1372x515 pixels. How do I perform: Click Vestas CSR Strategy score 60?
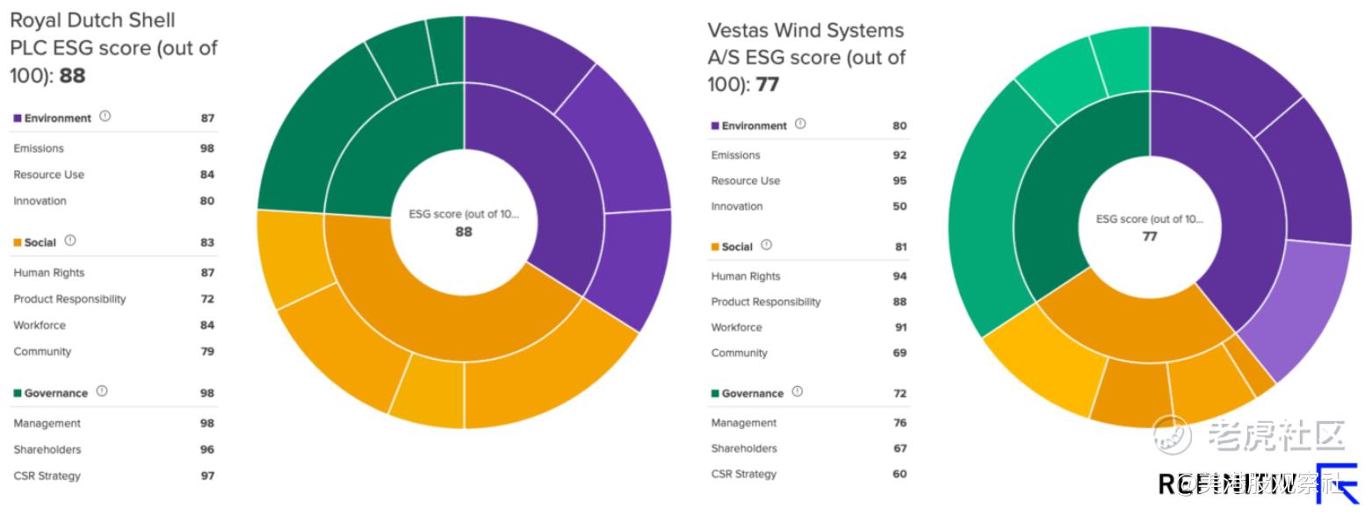[899, 474]
